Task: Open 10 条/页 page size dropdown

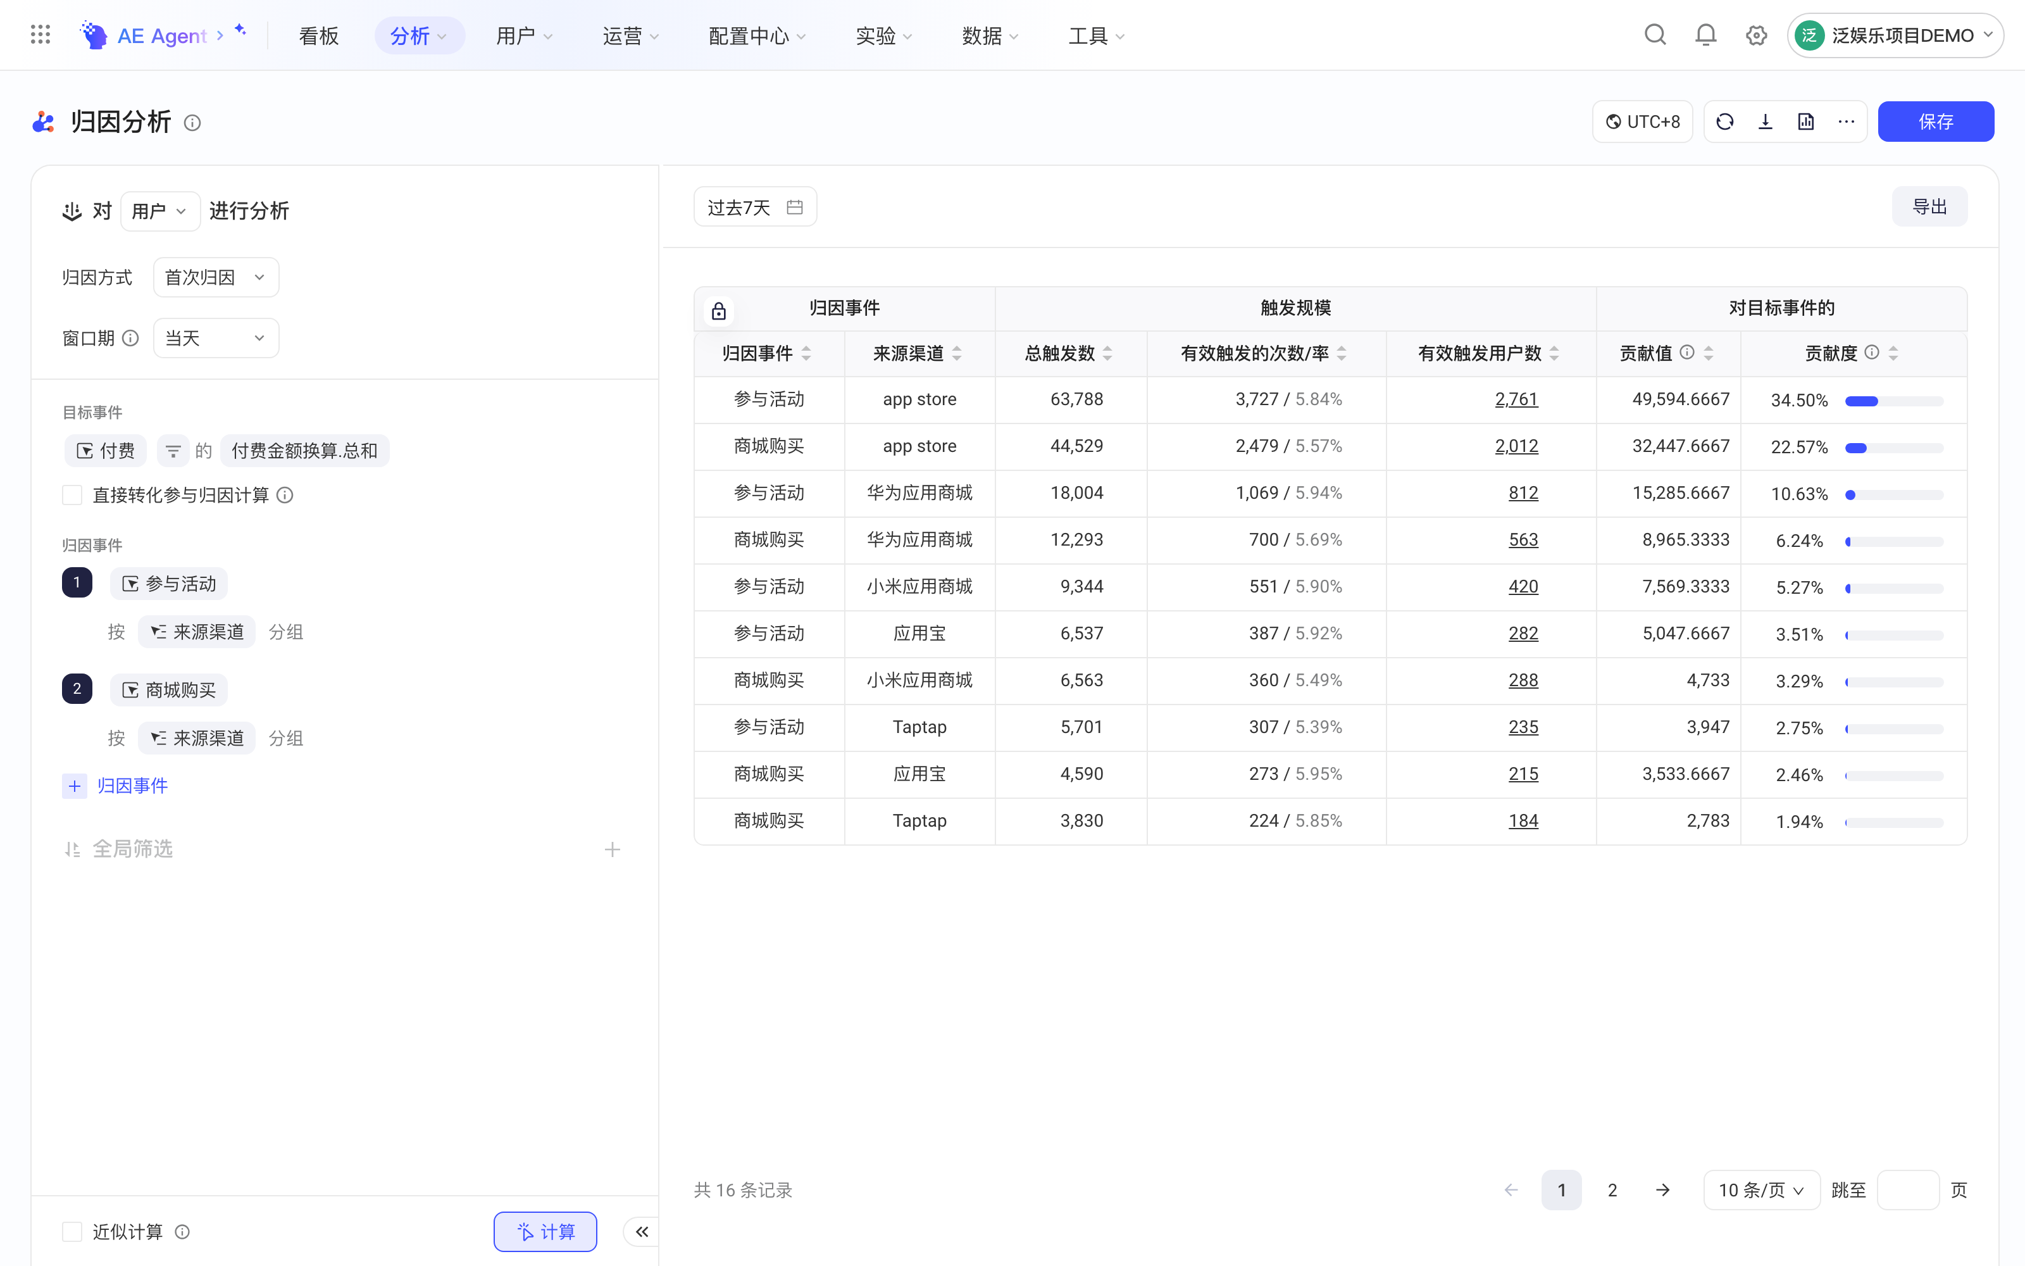Action: pos(1761,1190)
